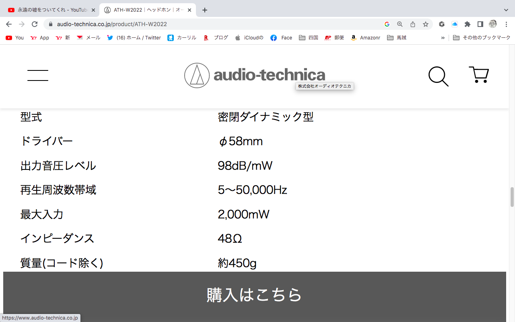The image size is (515, 322).
Task: Expand the tab search chevron
Action: [x=506, y=10]
